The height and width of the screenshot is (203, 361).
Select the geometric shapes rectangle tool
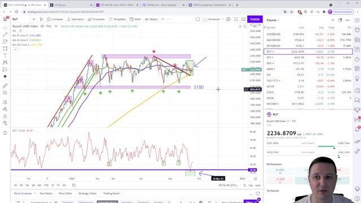coord(5,48)
